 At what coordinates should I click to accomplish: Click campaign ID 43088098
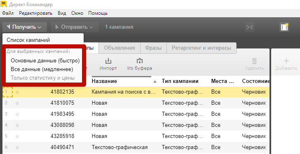click(62, 125)
